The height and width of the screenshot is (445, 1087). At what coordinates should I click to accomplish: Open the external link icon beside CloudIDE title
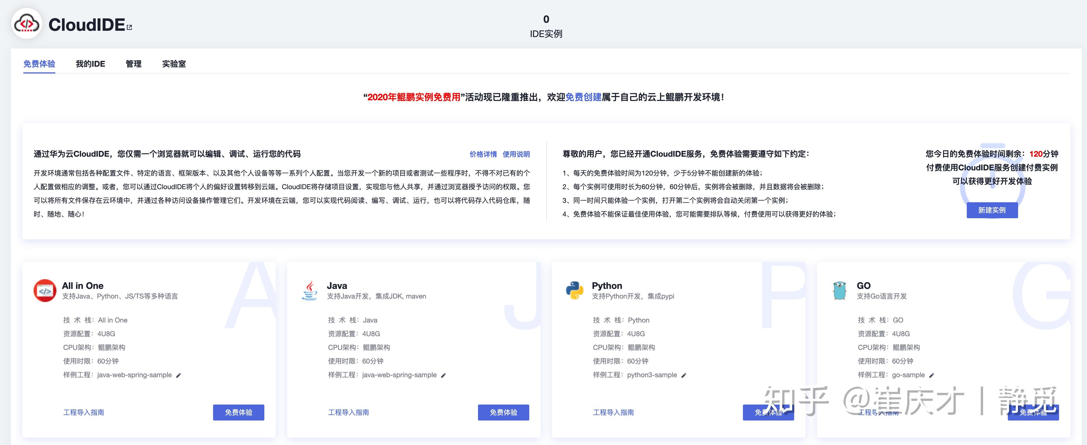point(130,27)
